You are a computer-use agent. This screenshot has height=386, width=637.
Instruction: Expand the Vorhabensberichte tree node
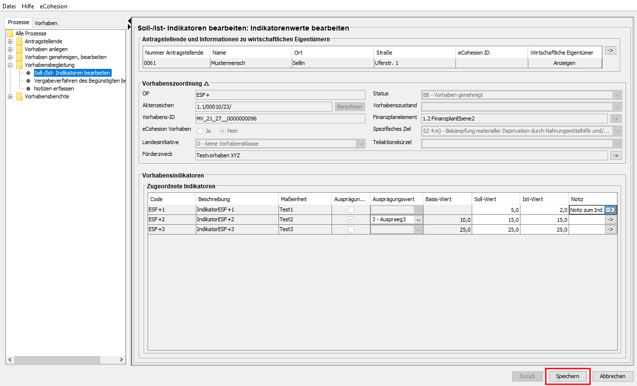10,96
